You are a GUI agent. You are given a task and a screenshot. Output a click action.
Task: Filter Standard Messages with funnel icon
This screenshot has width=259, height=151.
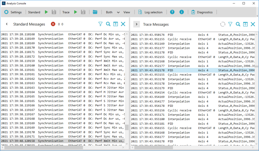tap(100, 24)
